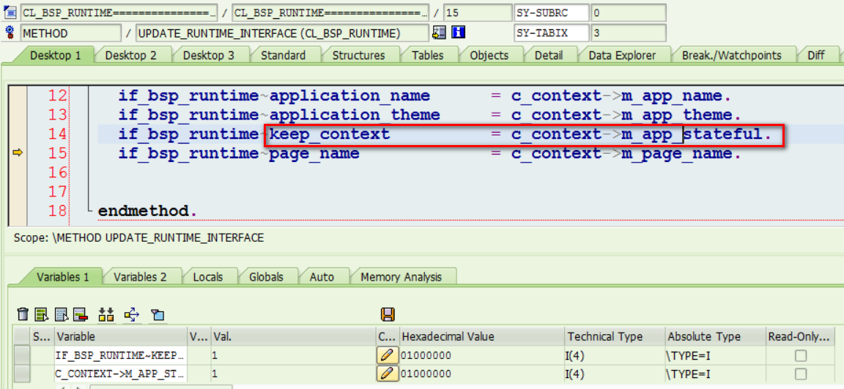Image resolution: width=844 pixels, height=389 pixels.
Task: Click the endmethod statement on line 18
Action: [x=147, y=212]
